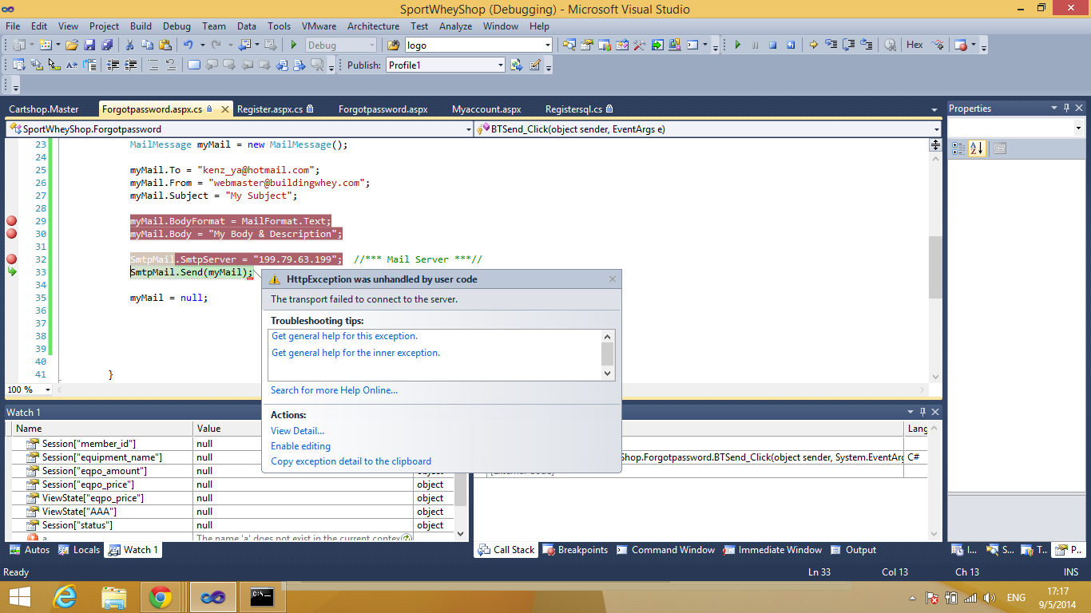This screenshot has width=1091, height=613.
Task: Click the Step Into icon
Action: pos(831,45)
